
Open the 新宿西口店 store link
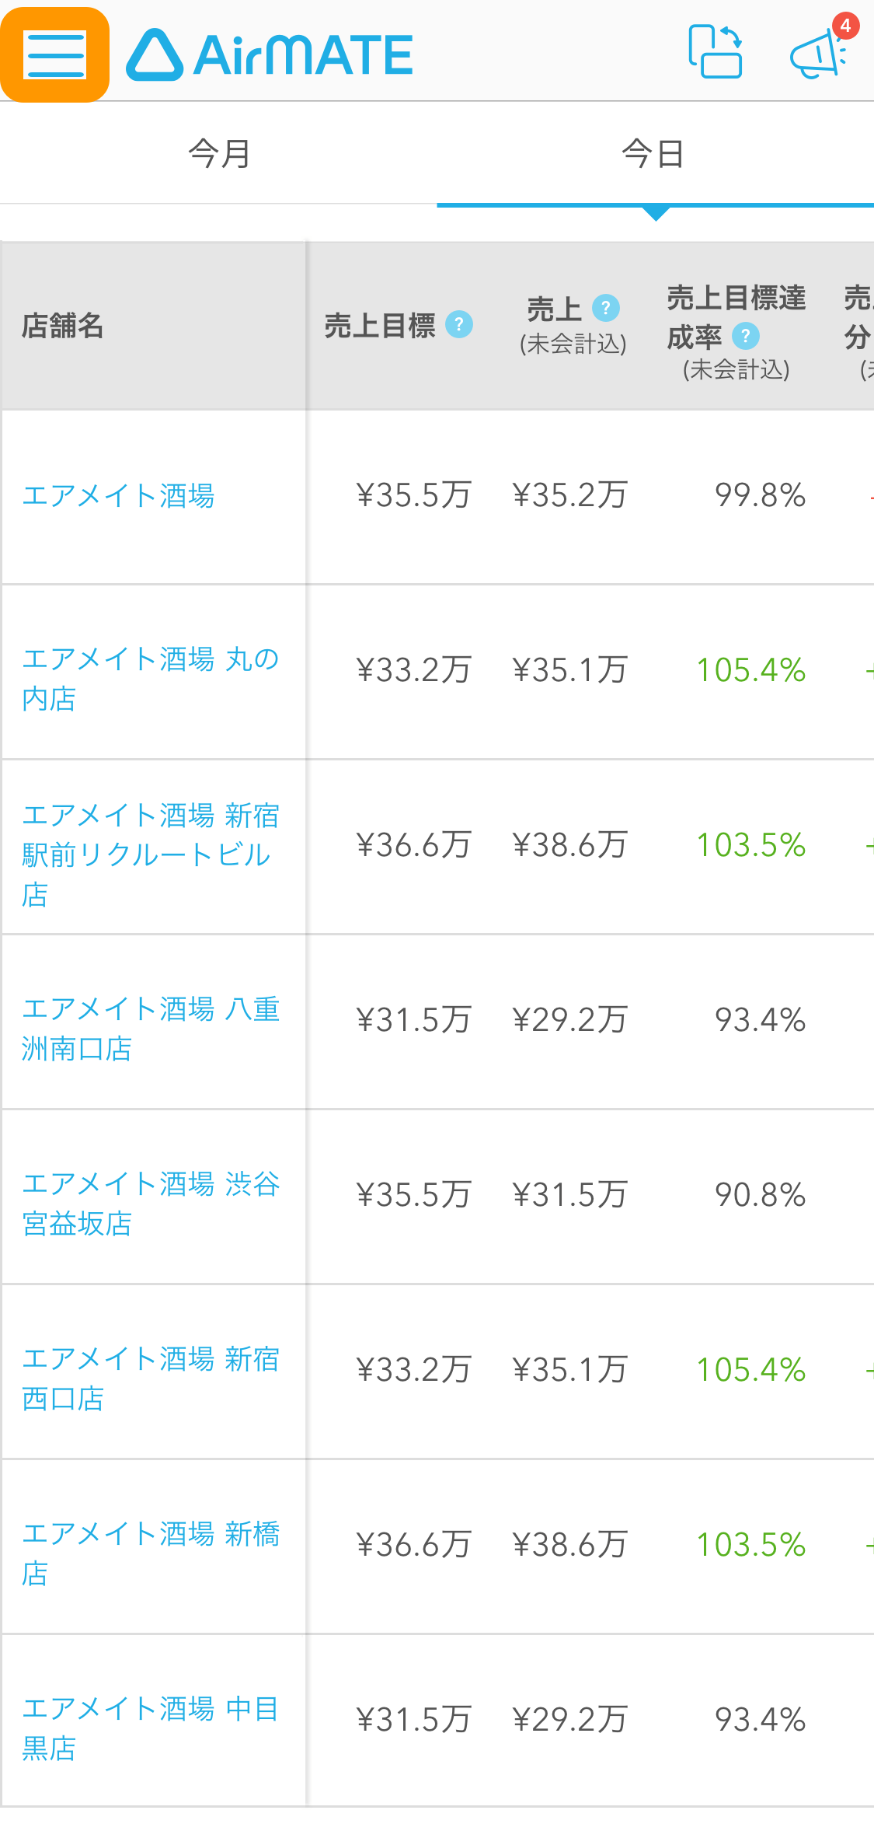tap(151, 1379)
